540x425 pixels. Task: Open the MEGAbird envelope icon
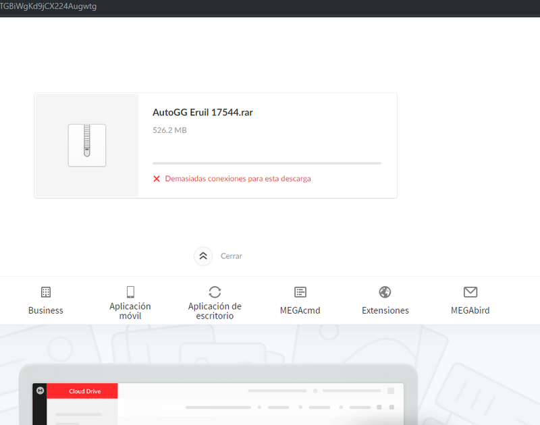pos(470,292)
